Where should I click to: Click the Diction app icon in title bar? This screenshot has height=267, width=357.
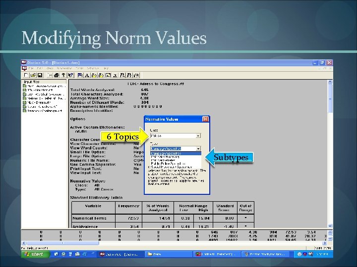point(24,62)
